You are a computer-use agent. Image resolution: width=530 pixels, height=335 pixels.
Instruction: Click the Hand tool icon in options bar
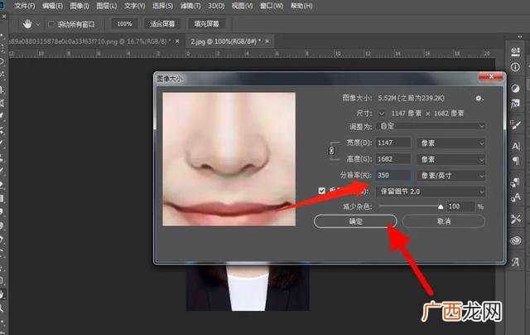(27, 24)
